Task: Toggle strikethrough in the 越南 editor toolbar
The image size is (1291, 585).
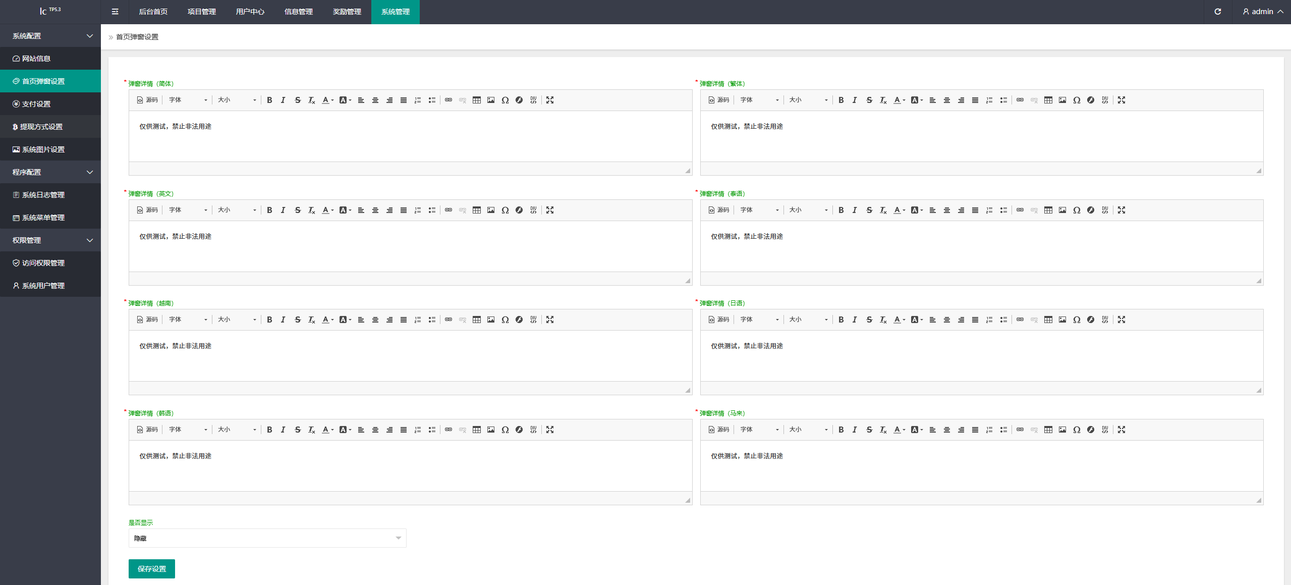Action: (298, 320)
